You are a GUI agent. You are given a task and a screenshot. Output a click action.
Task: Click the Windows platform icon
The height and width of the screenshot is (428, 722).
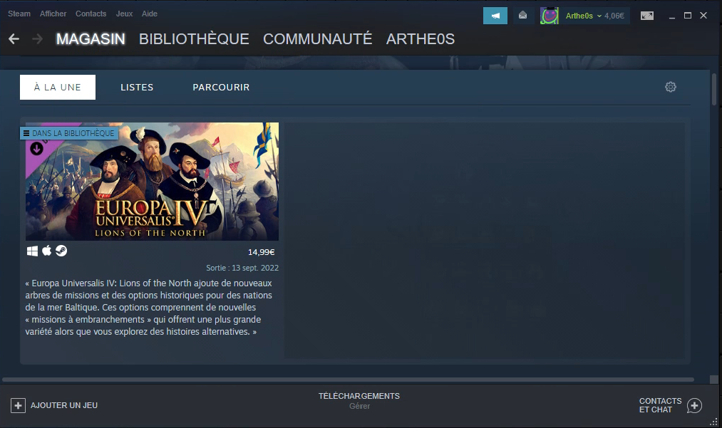(x=32, y=251)
